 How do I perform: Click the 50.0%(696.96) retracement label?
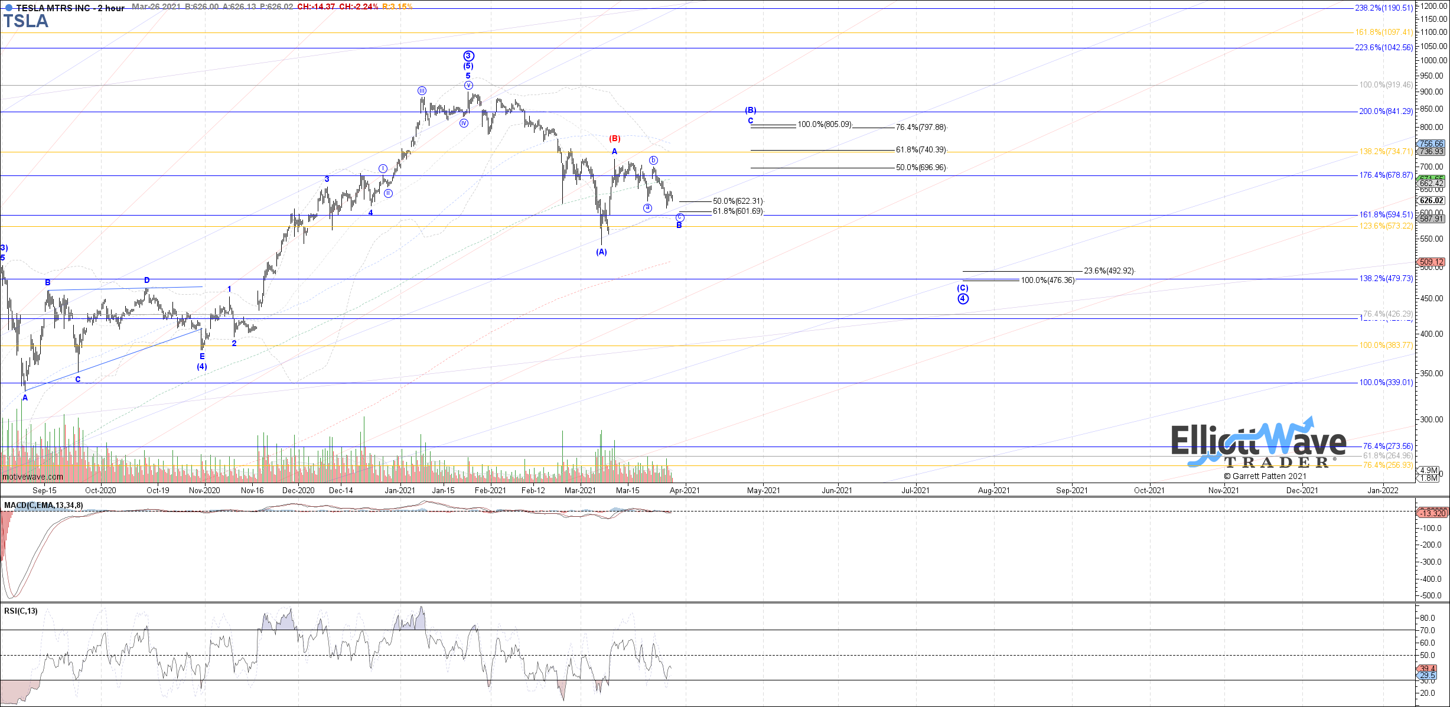[x=921, y=168]
